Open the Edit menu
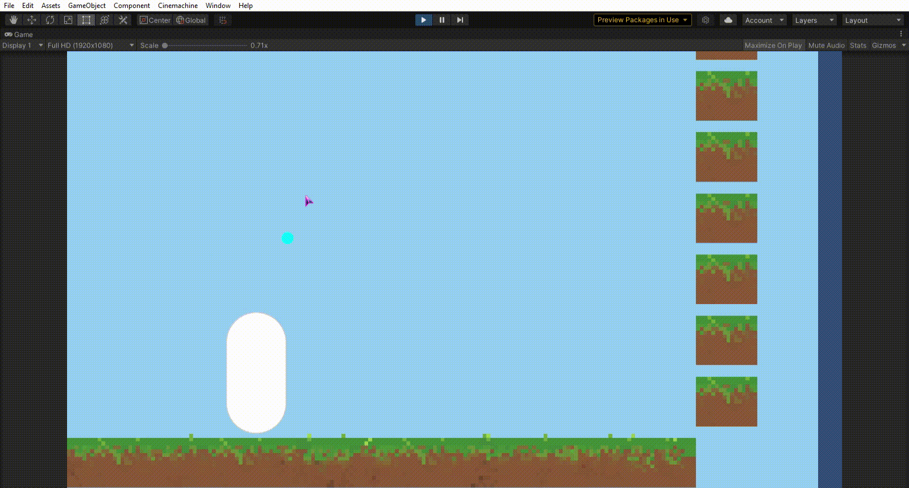The width and height of the screenshot is (909, 488). 28,6
